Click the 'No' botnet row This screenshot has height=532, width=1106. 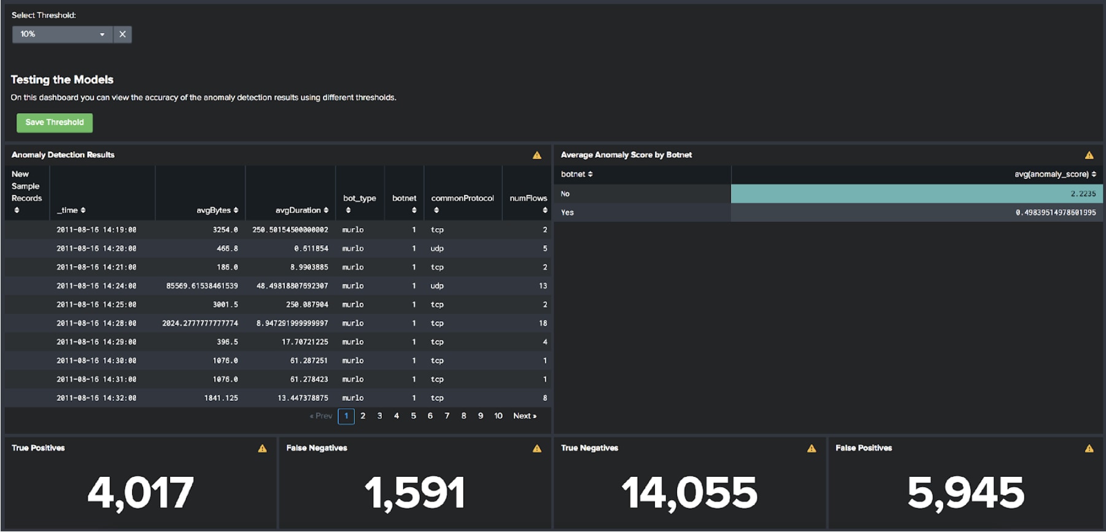tap(830, 194)
